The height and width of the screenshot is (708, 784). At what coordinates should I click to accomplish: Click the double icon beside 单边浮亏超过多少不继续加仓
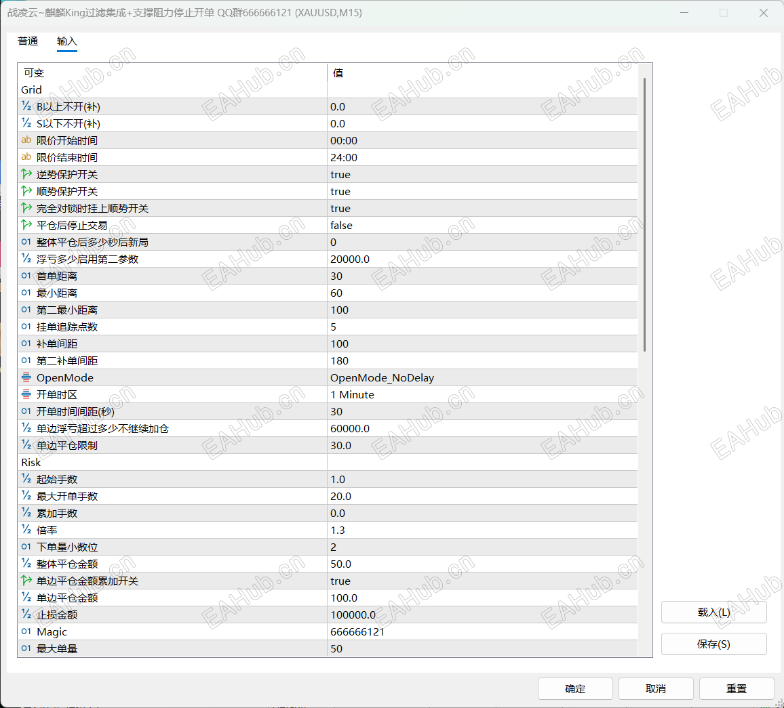(x=26, y=428)
